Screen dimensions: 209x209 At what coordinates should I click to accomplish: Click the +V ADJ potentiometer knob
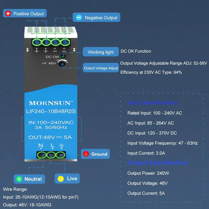pyautogui.click(x=62, y=64)
